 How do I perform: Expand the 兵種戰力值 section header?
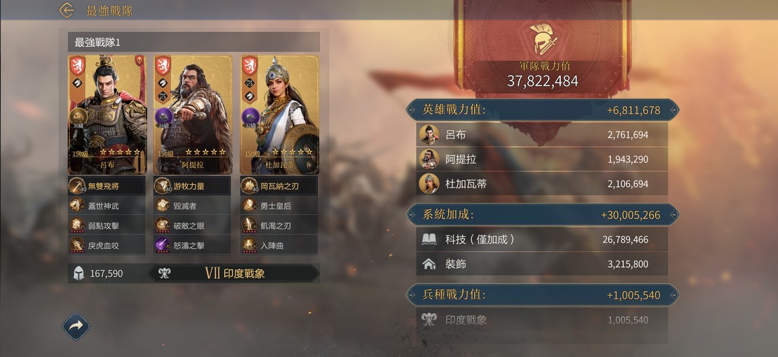coord(543,295)
